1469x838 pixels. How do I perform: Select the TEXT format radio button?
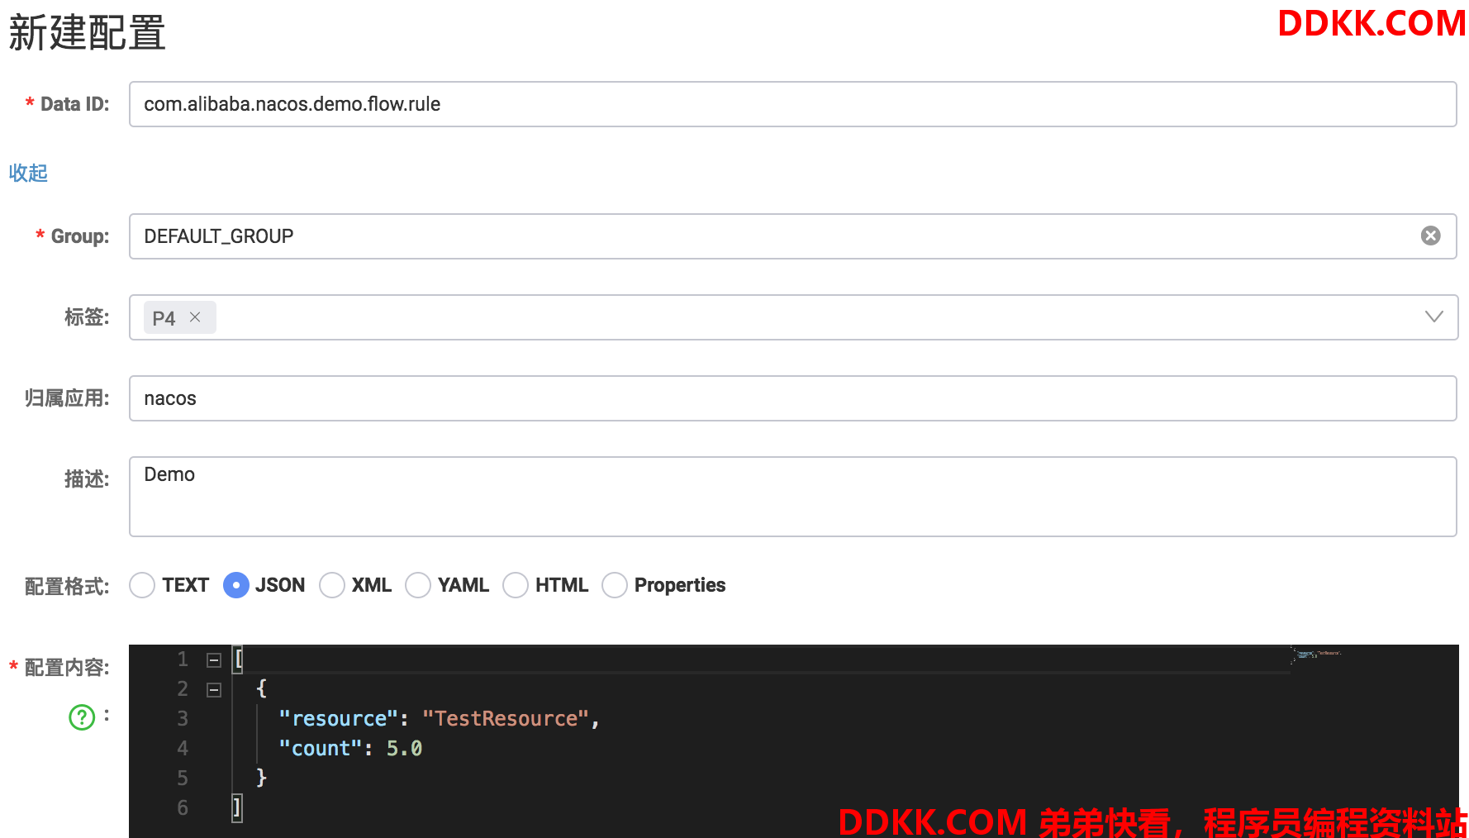pyautogui.click(x=142, y=585)
